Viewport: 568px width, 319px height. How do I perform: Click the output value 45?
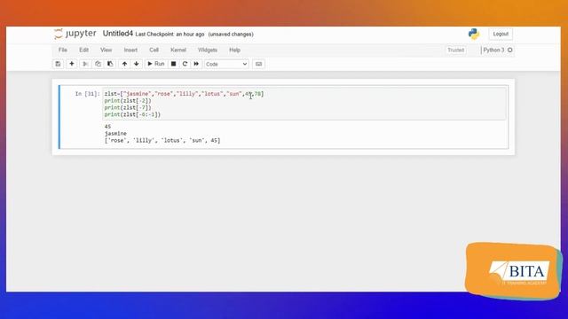point(107,127)
